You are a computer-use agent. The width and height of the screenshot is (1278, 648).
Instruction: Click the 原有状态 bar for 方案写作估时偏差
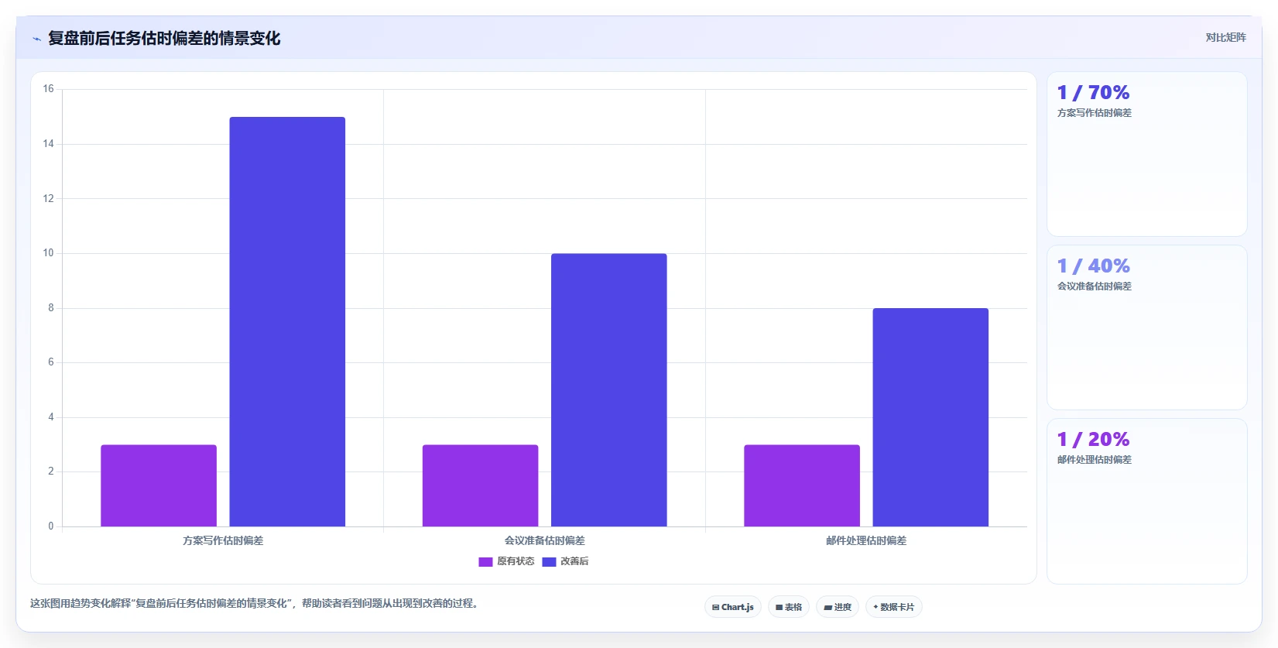pos(159,485)
